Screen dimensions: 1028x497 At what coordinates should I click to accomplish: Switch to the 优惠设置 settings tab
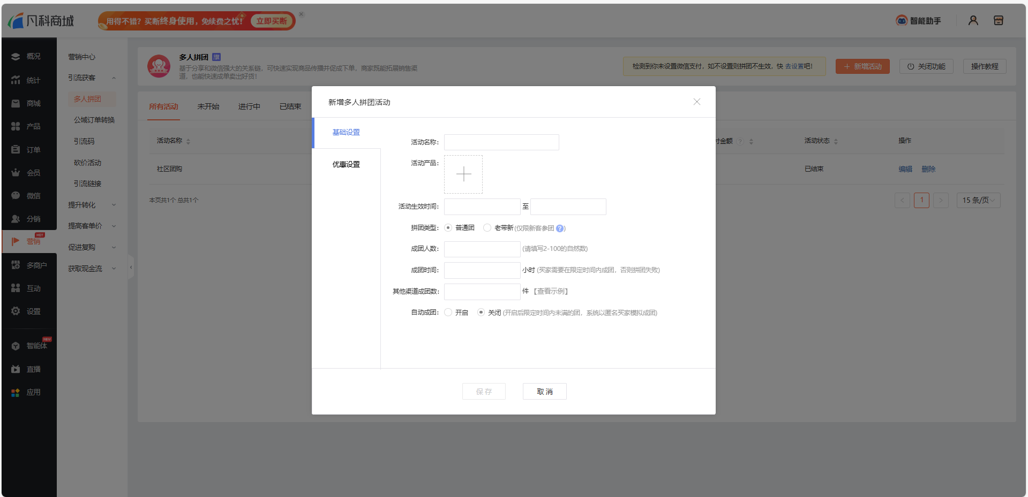tap(346, 164)
